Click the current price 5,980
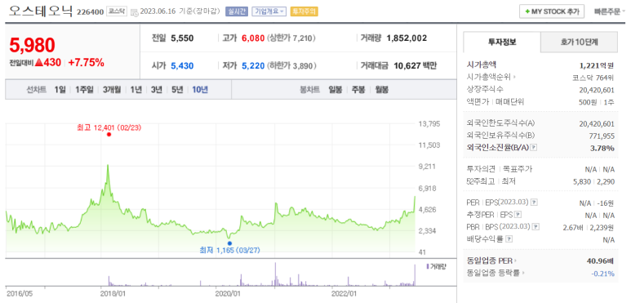 (32, 46)
